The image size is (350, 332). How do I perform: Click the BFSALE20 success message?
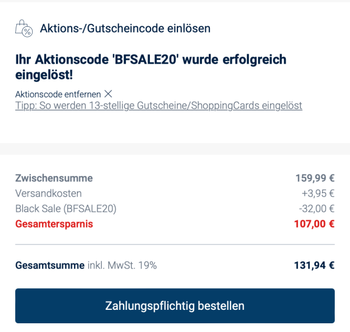coord(150,60)
